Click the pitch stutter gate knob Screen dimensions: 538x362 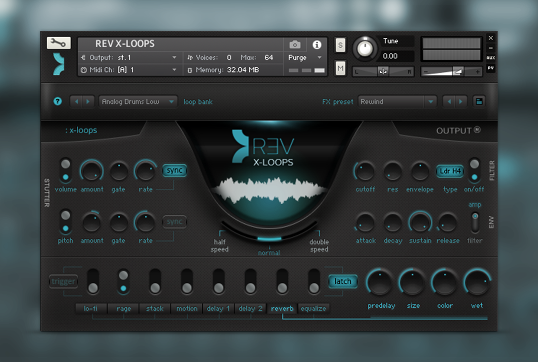coord(118,222)
